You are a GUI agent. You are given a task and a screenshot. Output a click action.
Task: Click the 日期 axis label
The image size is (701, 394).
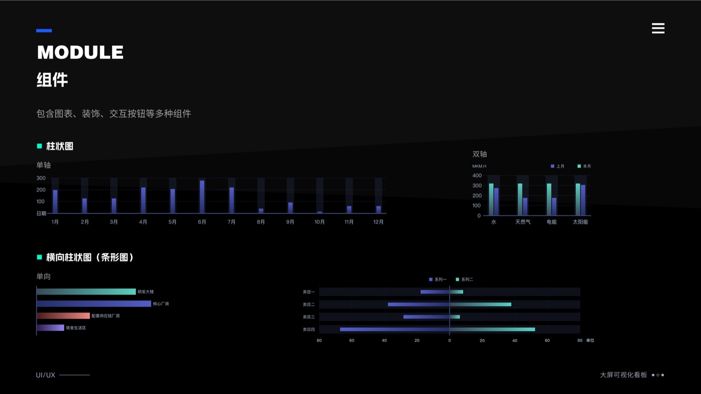pos(41,214)
